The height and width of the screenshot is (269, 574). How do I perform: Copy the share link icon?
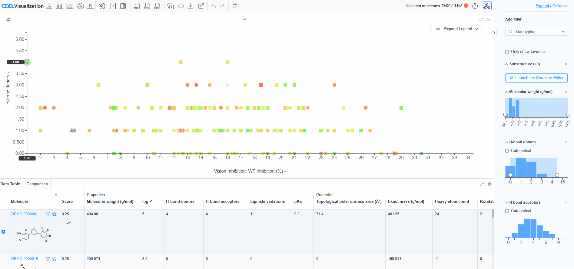tap(181, 6)
